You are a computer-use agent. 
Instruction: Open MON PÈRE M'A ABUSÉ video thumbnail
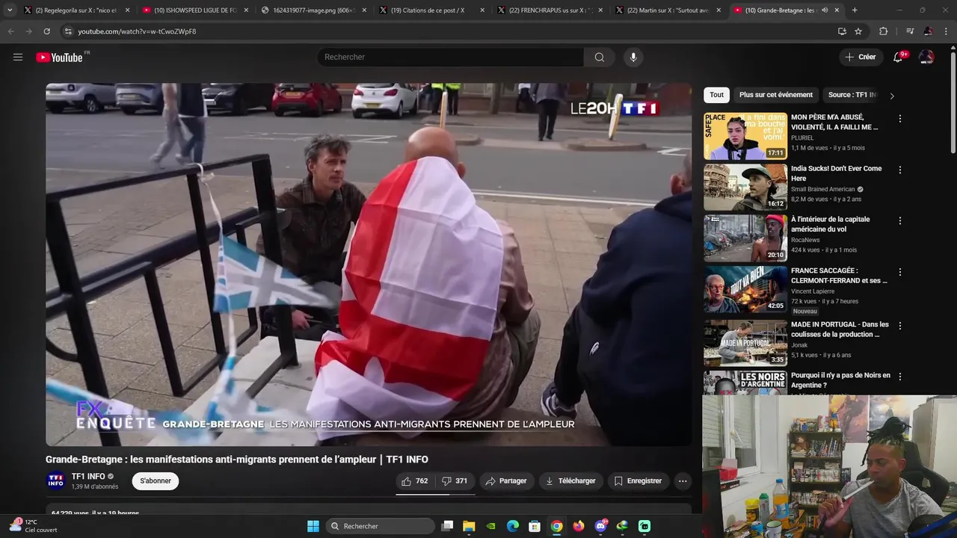(745, 136)
